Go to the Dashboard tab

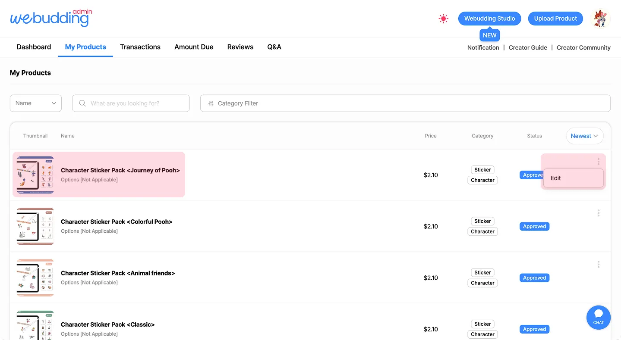click(34, 47)
